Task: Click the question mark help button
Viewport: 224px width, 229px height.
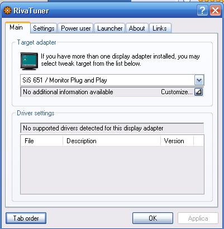Action: pos(202,10)
